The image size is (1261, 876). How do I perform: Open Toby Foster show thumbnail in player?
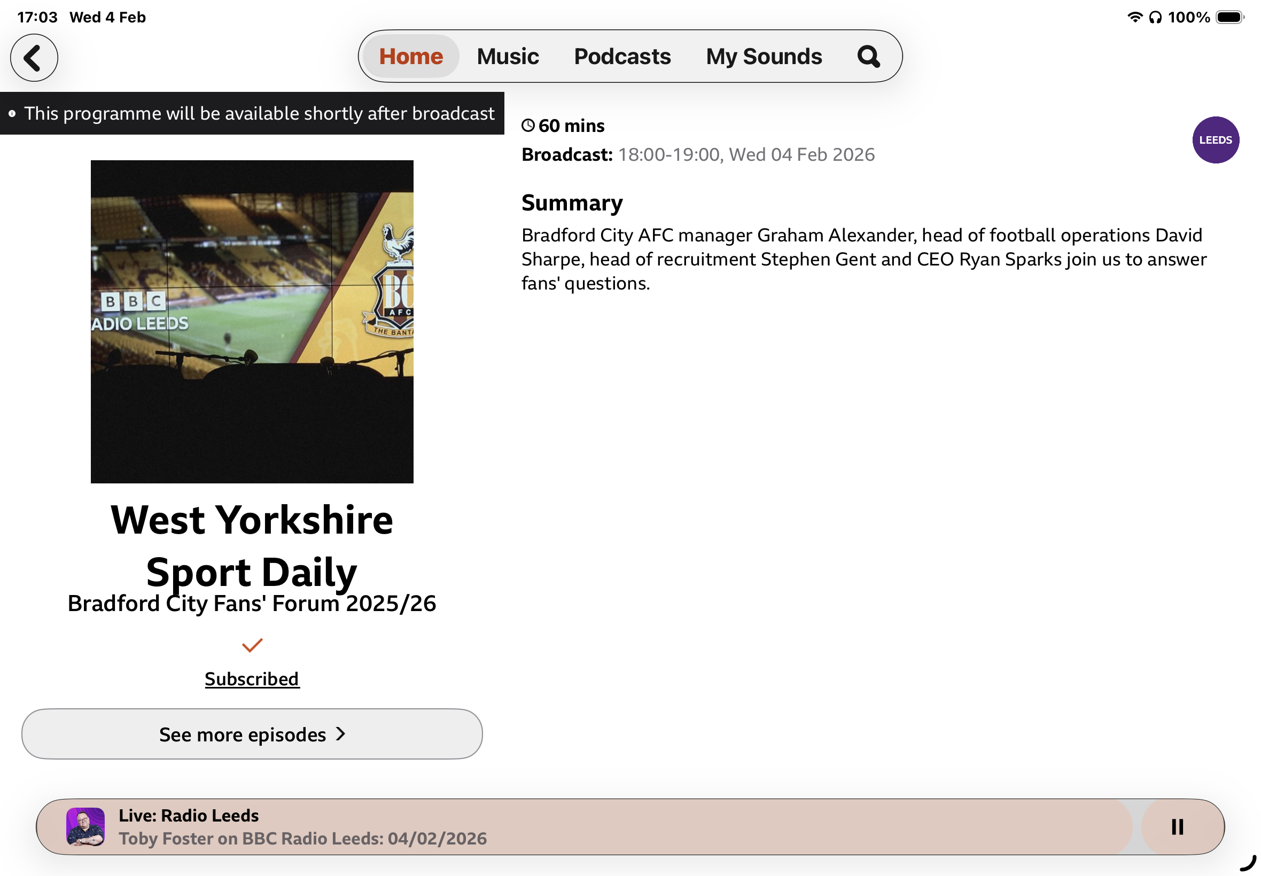(85, 827)
